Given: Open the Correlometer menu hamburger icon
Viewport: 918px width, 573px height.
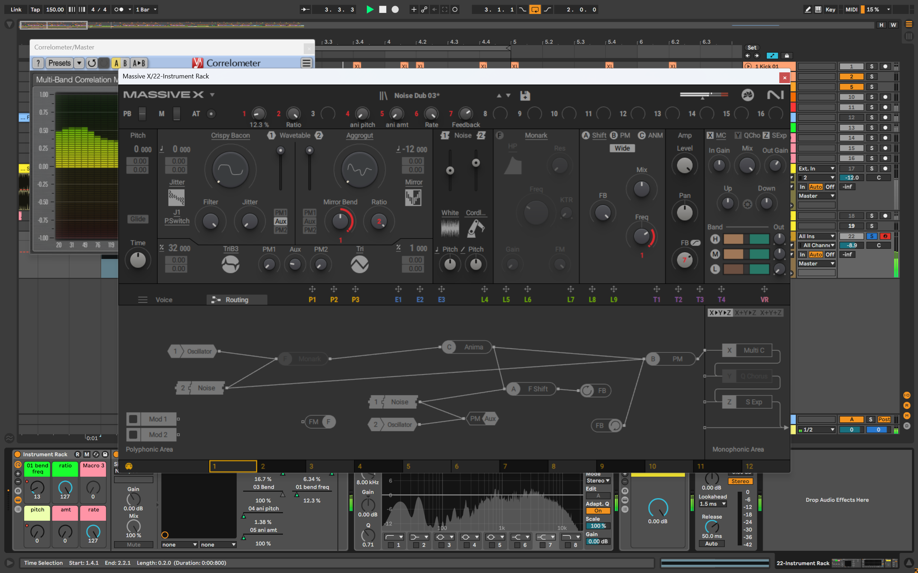Looking at the screenshot, I should click(307, 63).
